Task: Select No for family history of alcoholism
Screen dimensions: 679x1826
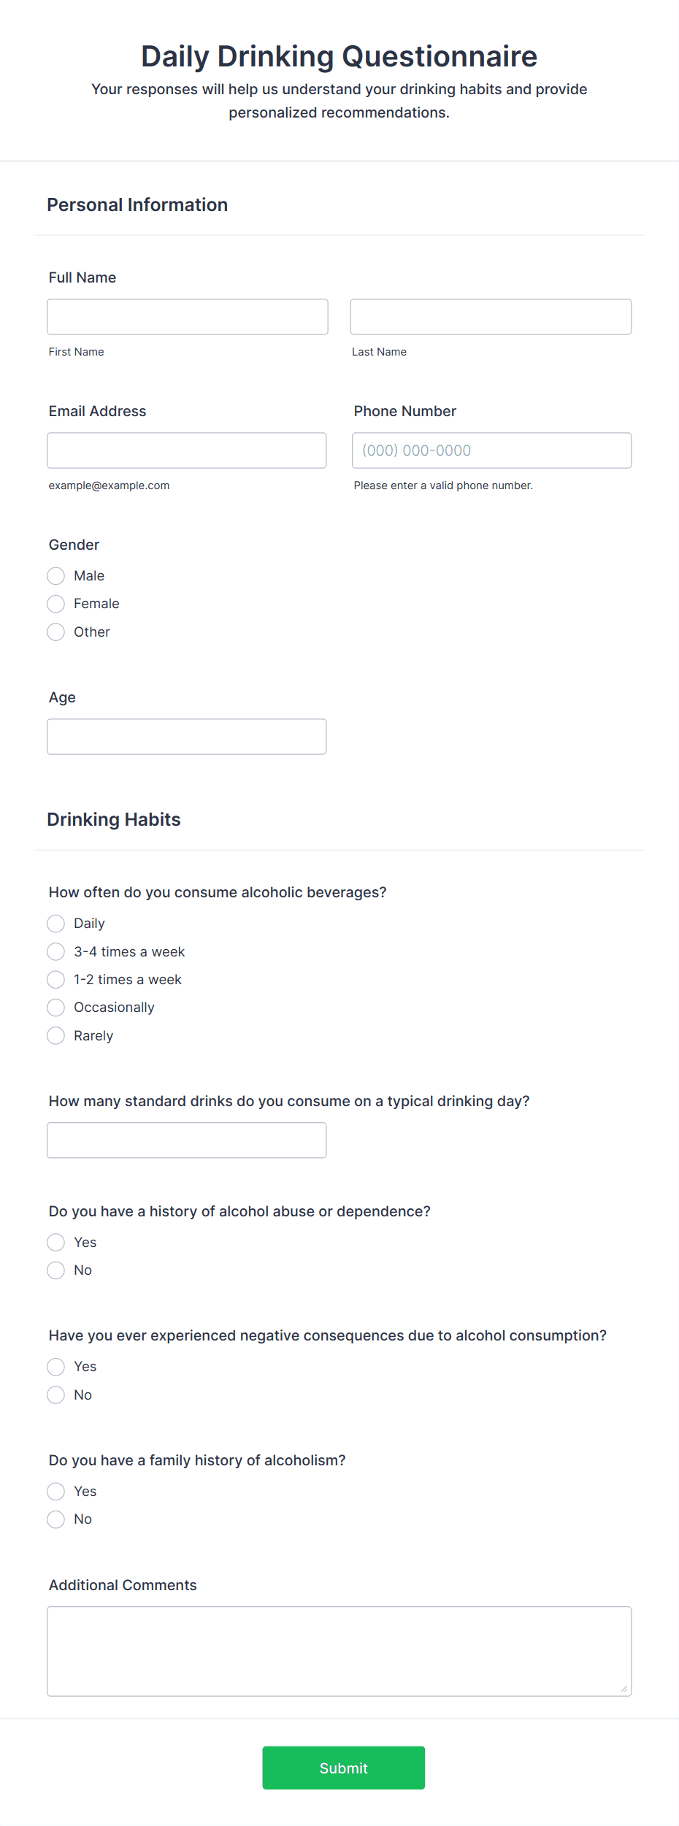Action: pyautogui.click(x=56, y=1519)
